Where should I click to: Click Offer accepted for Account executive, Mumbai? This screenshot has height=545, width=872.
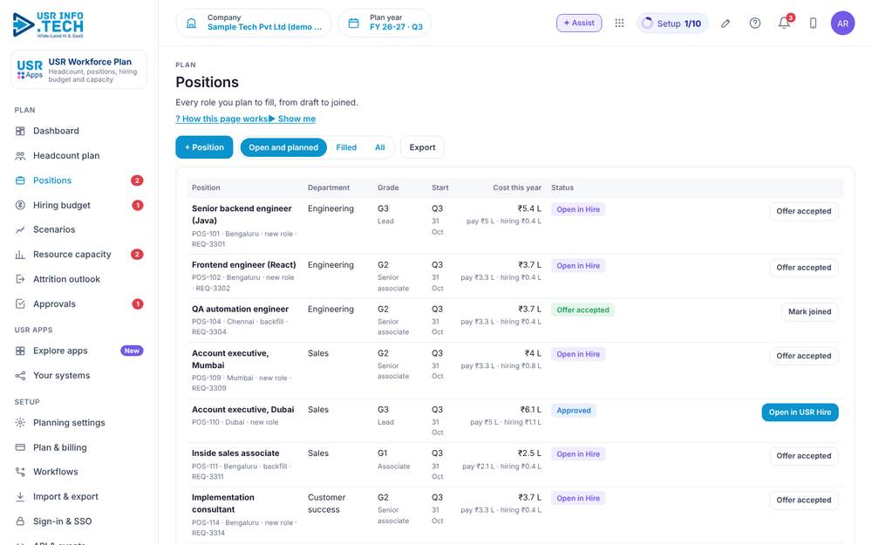pos(804,356)
